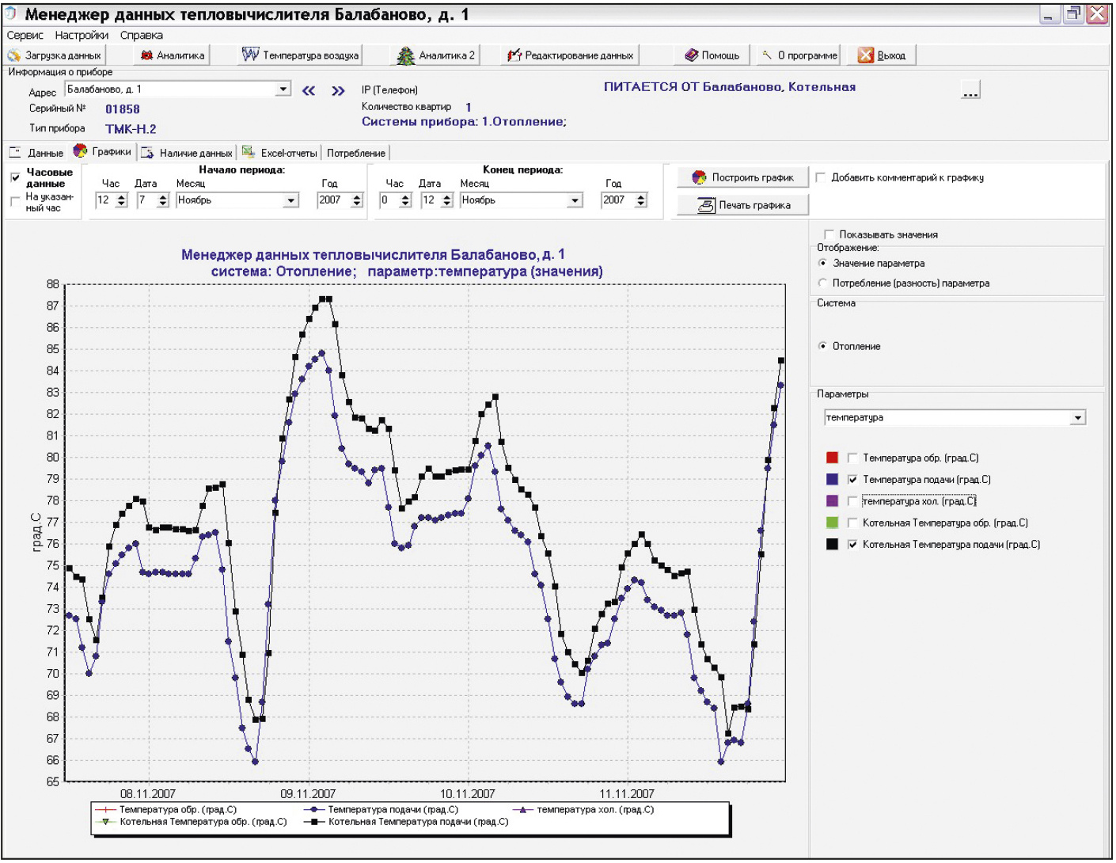The width and height of the screenshot is (1116, 863).
Task: Open Аналитика via its red icon
Action: 146,55
